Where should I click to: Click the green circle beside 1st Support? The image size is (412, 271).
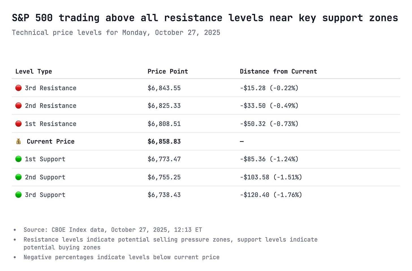pos(18,159)
